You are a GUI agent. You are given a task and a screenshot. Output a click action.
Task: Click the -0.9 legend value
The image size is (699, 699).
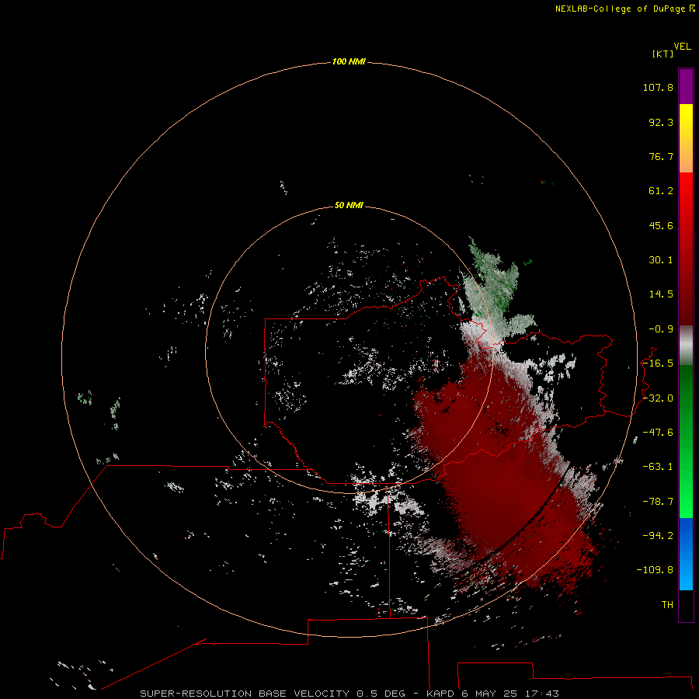click(661, 329)
